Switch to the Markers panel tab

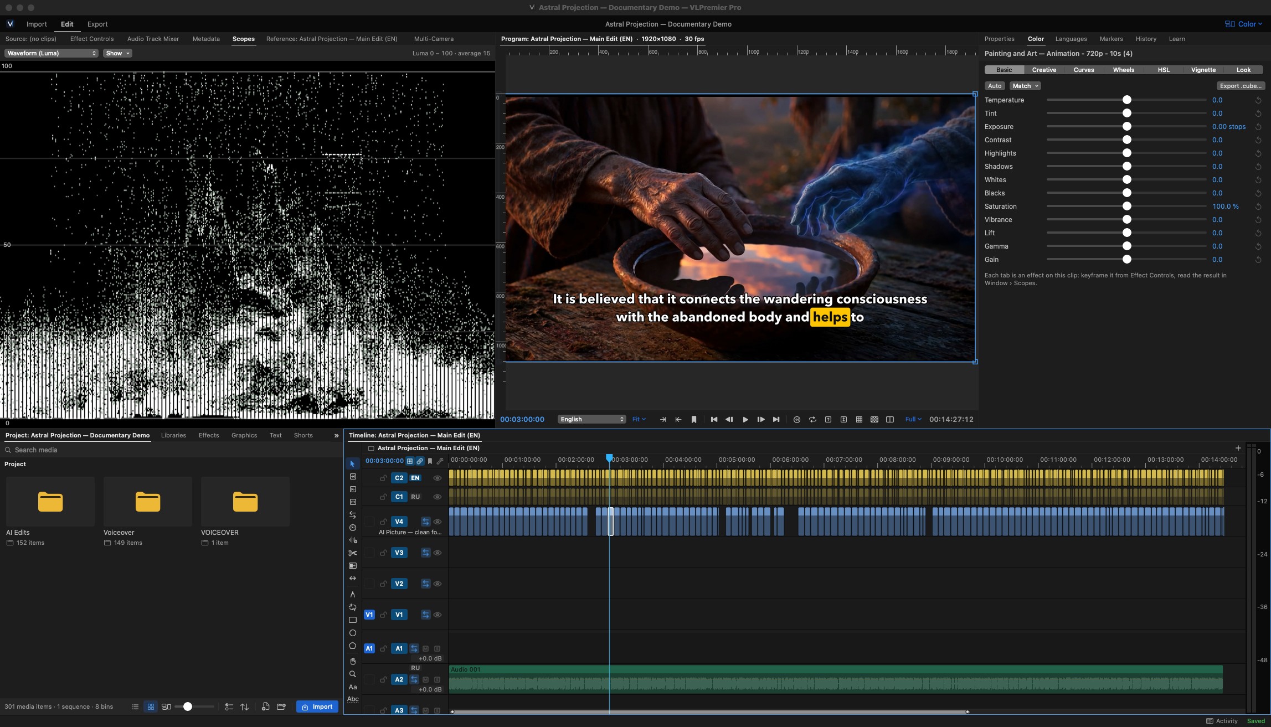point(1111,39)
